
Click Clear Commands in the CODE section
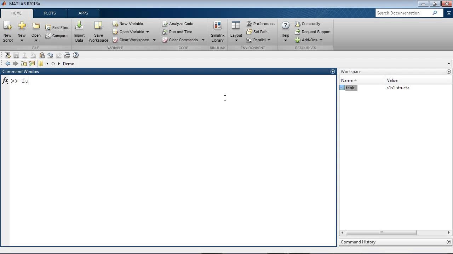[x=180, y=40]
